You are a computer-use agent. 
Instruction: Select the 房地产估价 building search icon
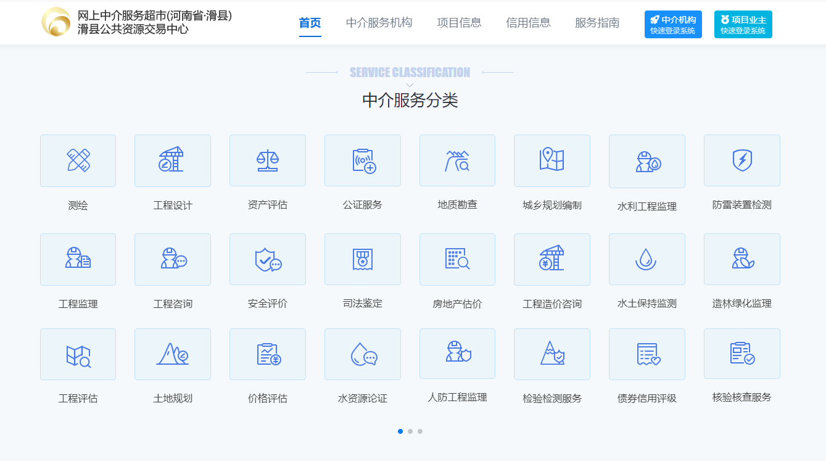point(457,259)
